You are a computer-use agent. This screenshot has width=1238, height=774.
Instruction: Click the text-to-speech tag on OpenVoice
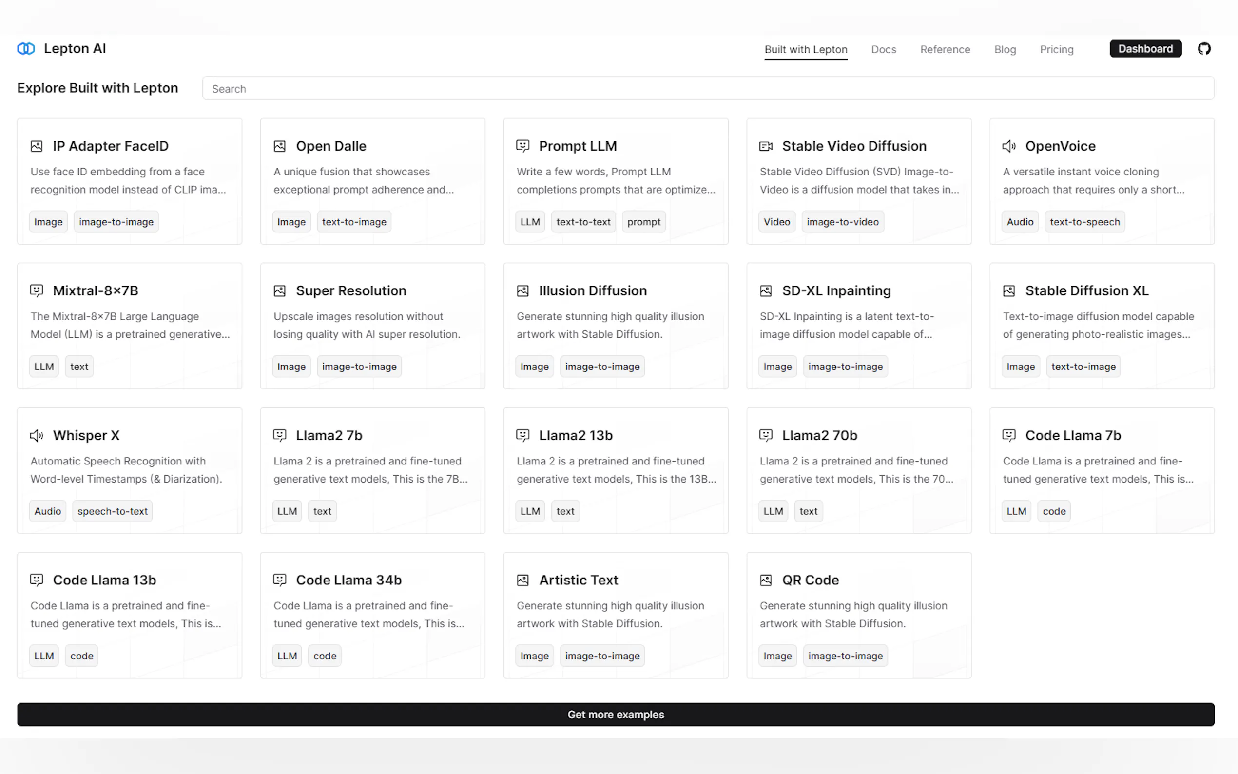pyautogui.click(x=1084, y=222)
